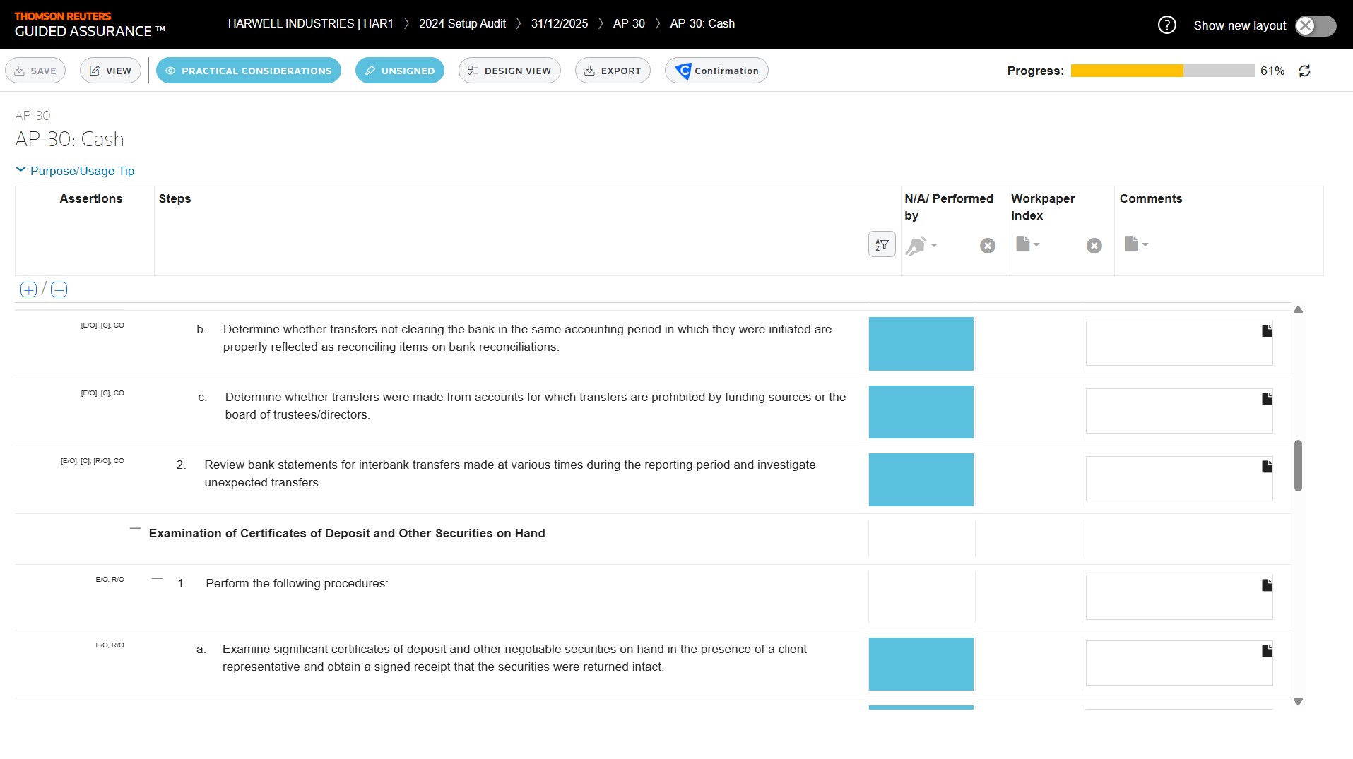Clear the N/A Performed by column
Image resolution: width=1353 pixels, height=759 pixels.
point(987,246)
